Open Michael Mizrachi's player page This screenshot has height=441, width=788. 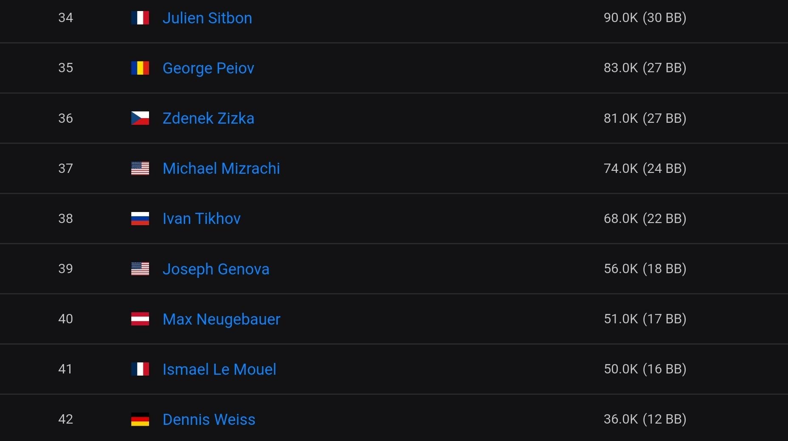(x=221, y=168)
